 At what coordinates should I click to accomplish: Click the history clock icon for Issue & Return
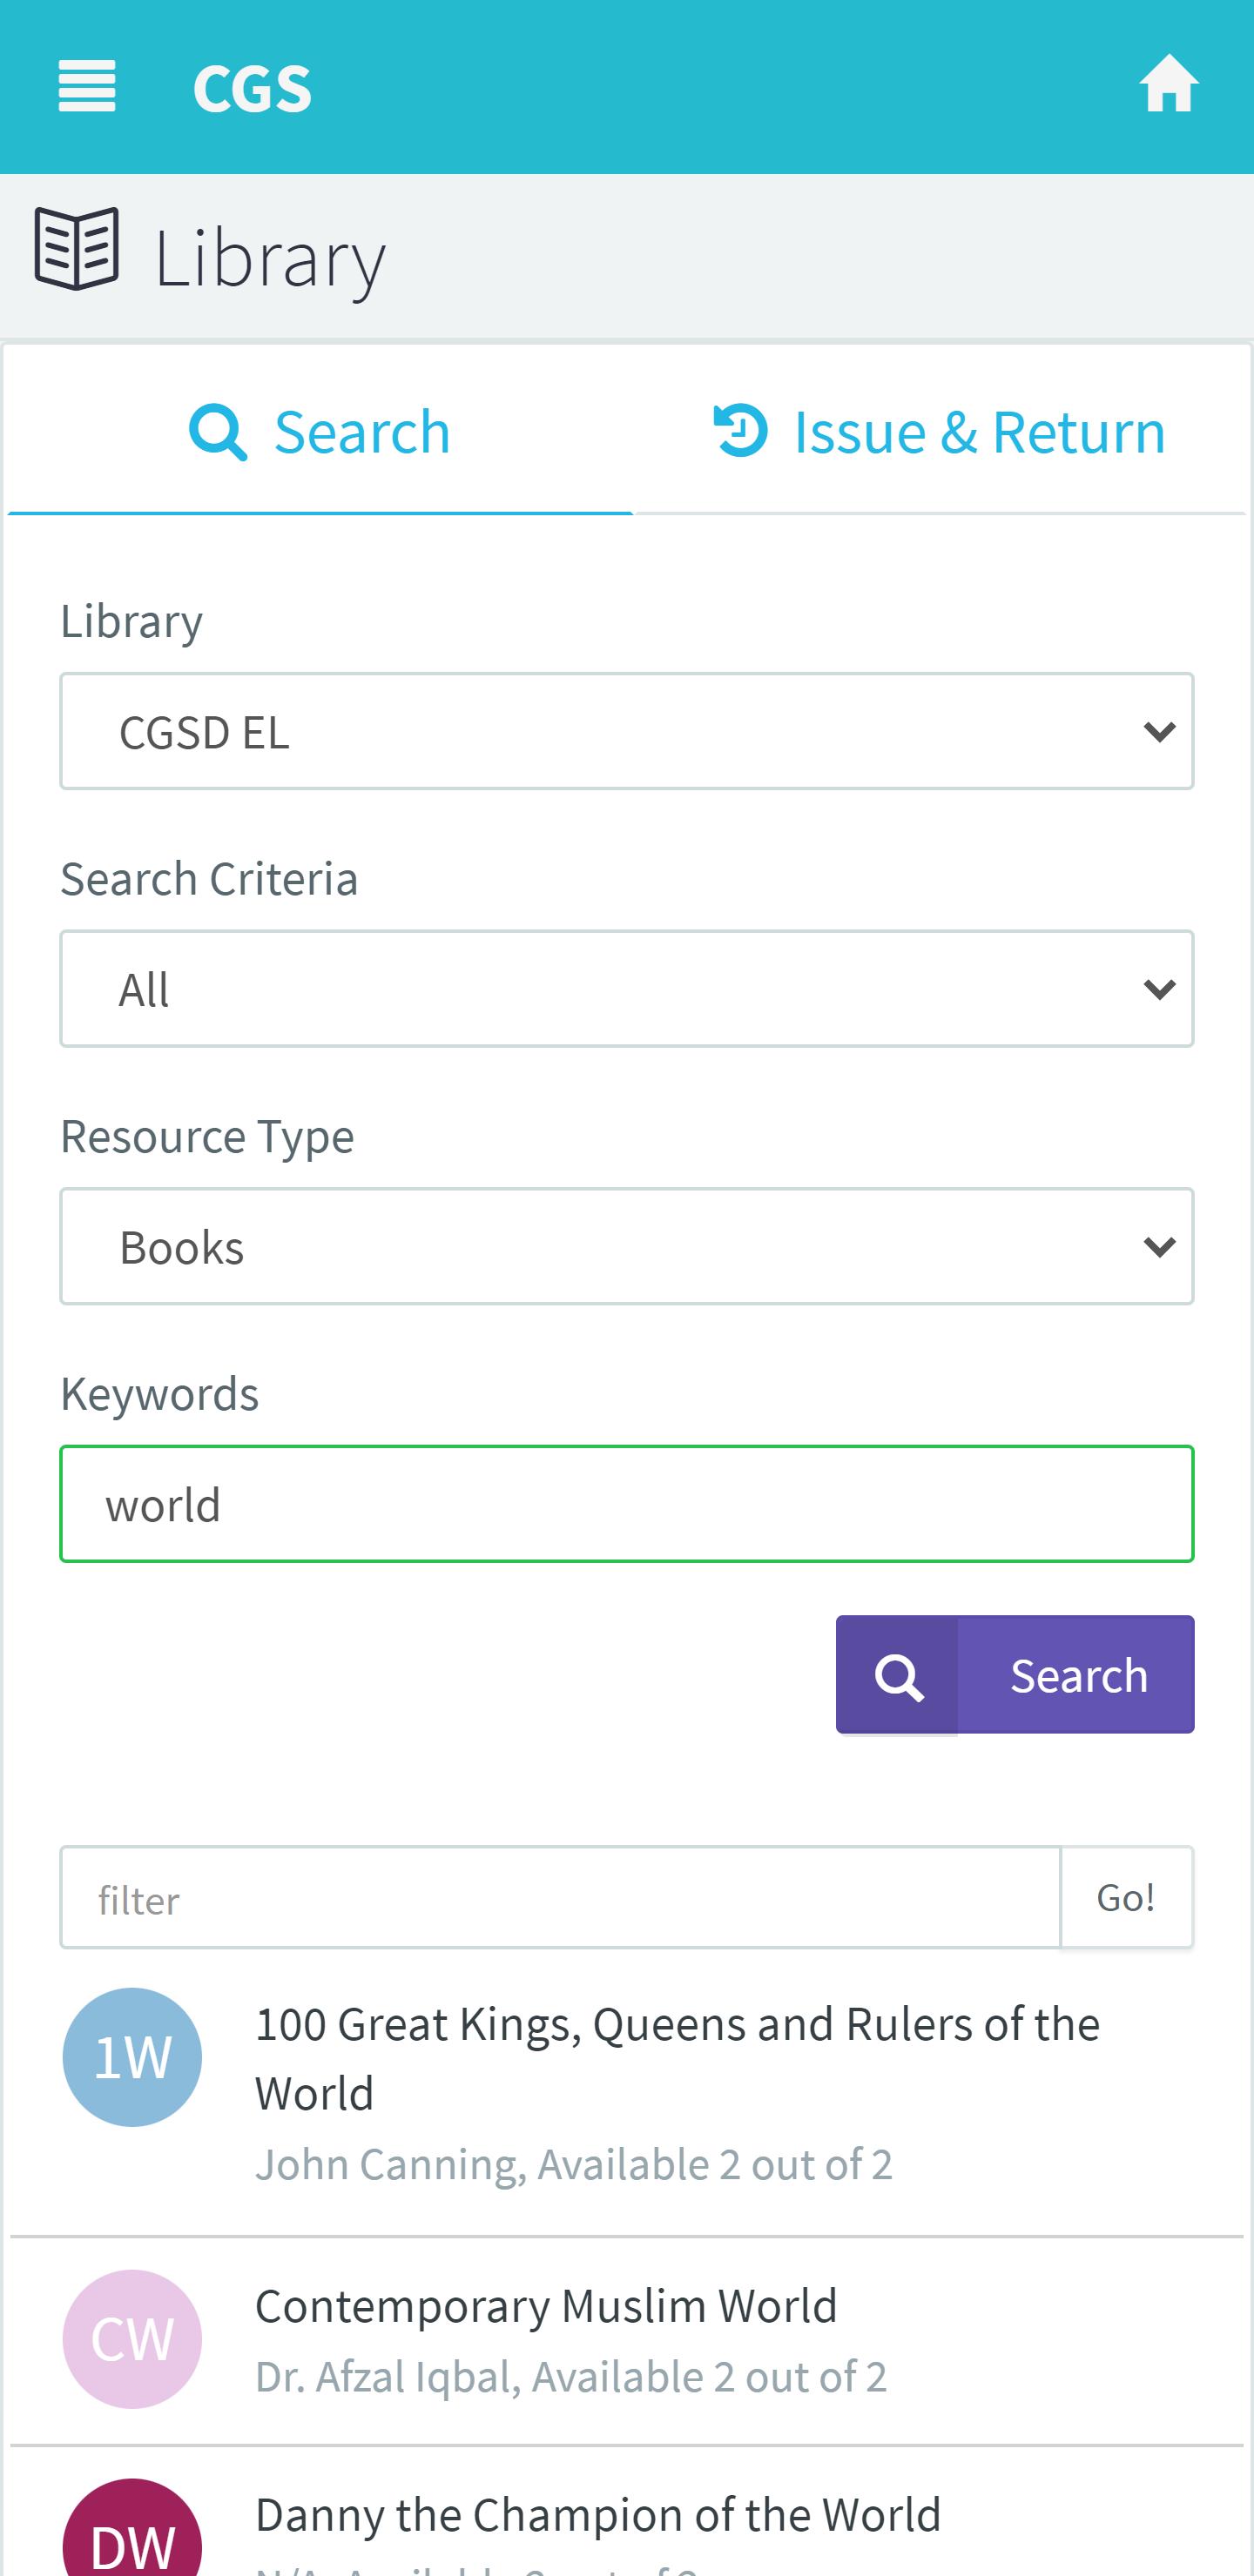(x=740, y=430)
